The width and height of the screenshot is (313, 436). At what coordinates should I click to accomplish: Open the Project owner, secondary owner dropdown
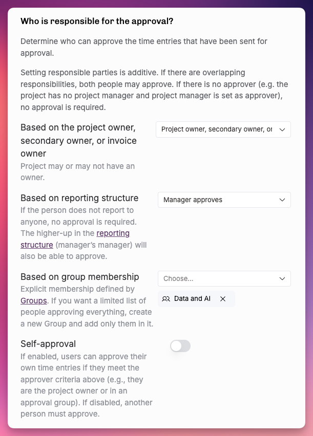pyautogui.click(x=223, y=129)
